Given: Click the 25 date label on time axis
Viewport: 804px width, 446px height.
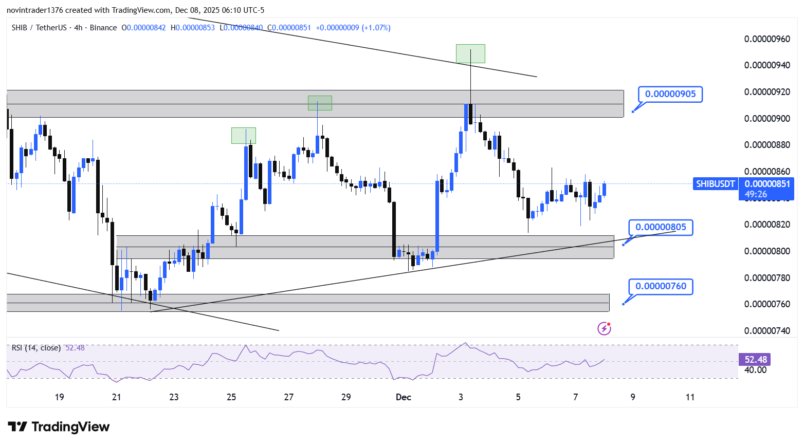Looking at the screenshot, I should point(231,397).
